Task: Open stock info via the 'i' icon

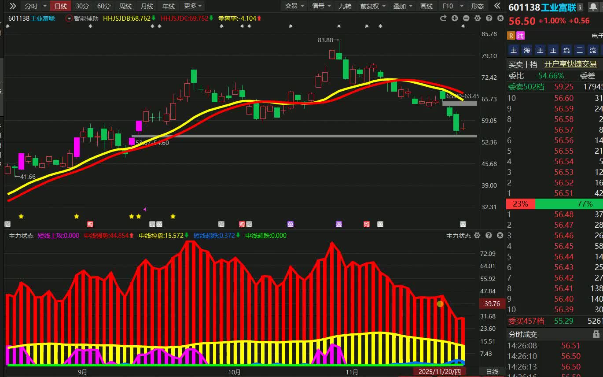Action: [x=580, y=7]
